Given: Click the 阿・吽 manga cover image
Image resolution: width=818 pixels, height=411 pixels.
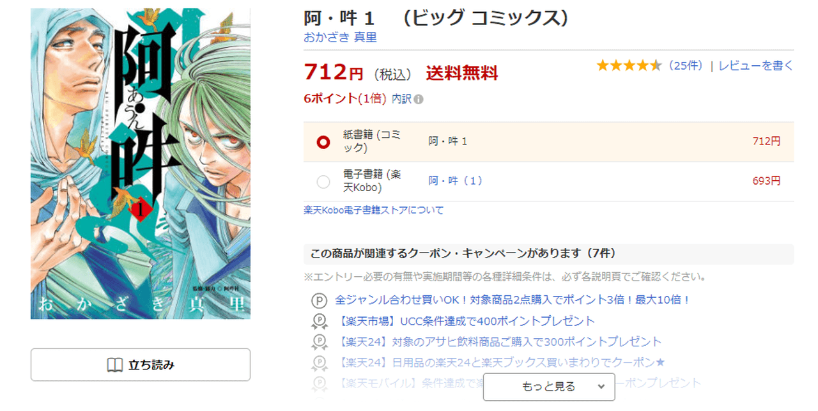Looking at the screenshot, I should tap(141, 164).
